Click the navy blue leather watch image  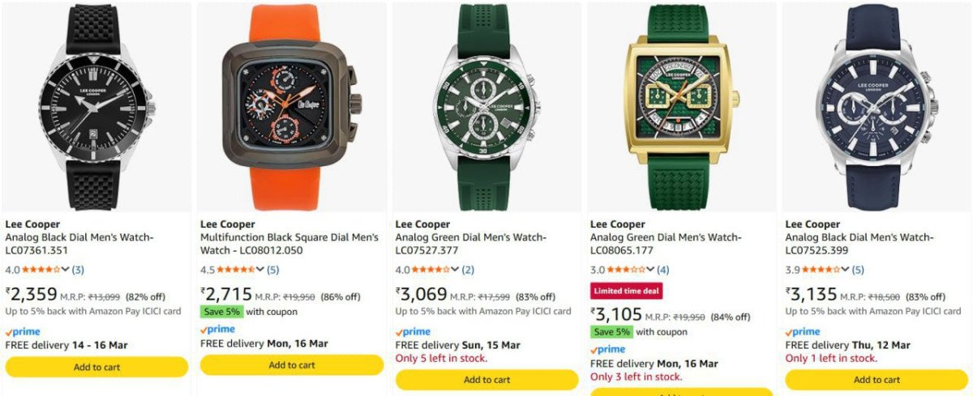click(x=876, y=107)
